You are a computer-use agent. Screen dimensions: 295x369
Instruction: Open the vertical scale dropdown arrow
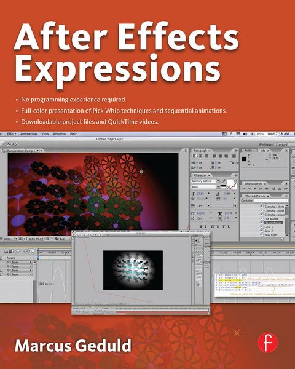[211, 213]
